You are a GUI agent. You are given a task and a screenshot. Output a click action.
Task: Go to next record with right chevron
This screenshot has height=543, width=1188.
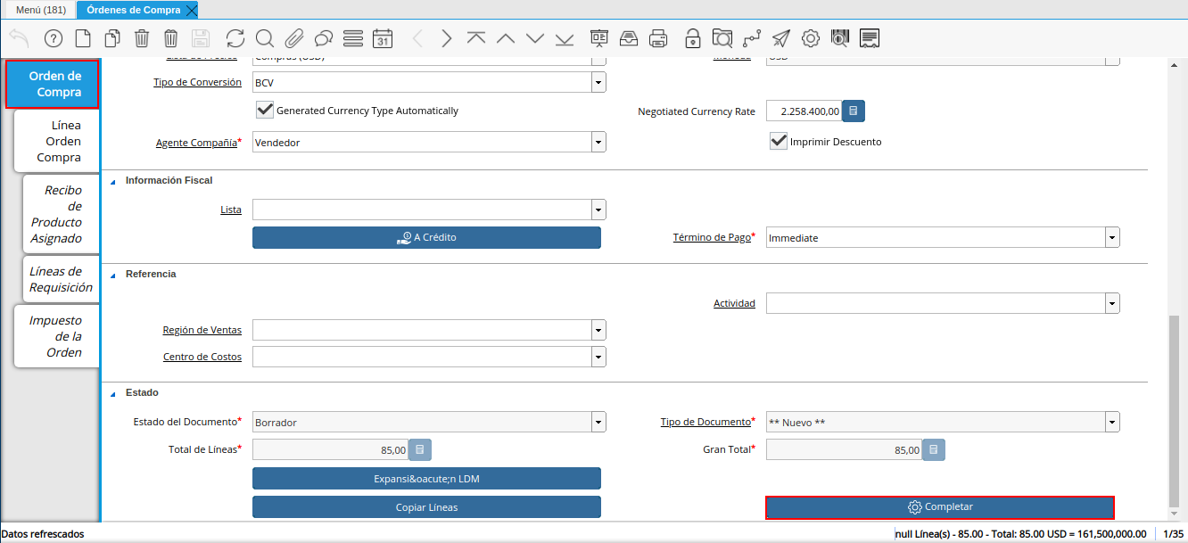(446, 38)
